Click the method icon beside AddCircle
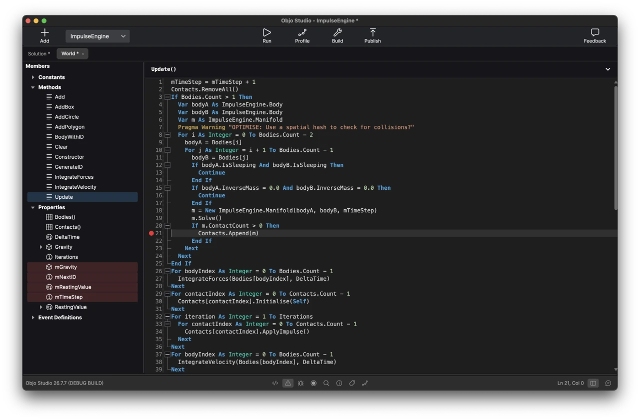Viewport: 640px width, 420px height. coord(49,117)
